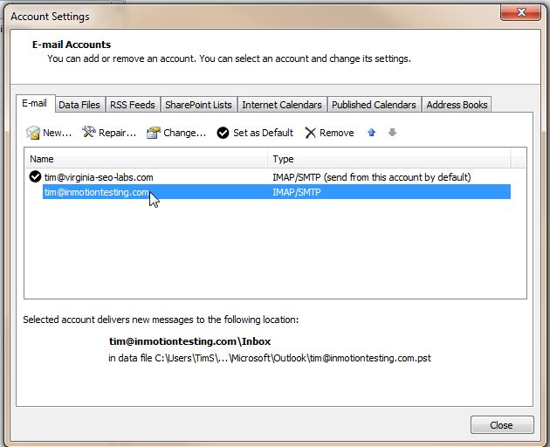Select the tim@inmotiontesting.com account row
The height and width of the screenshot is (447, 550).
click(277, 192)
